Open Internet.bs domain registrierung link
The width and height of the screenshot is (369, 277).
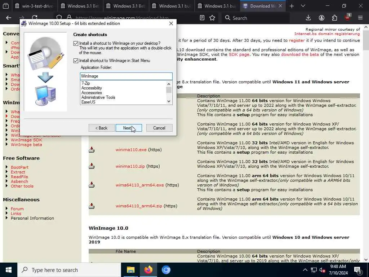(x=327, y=34)
